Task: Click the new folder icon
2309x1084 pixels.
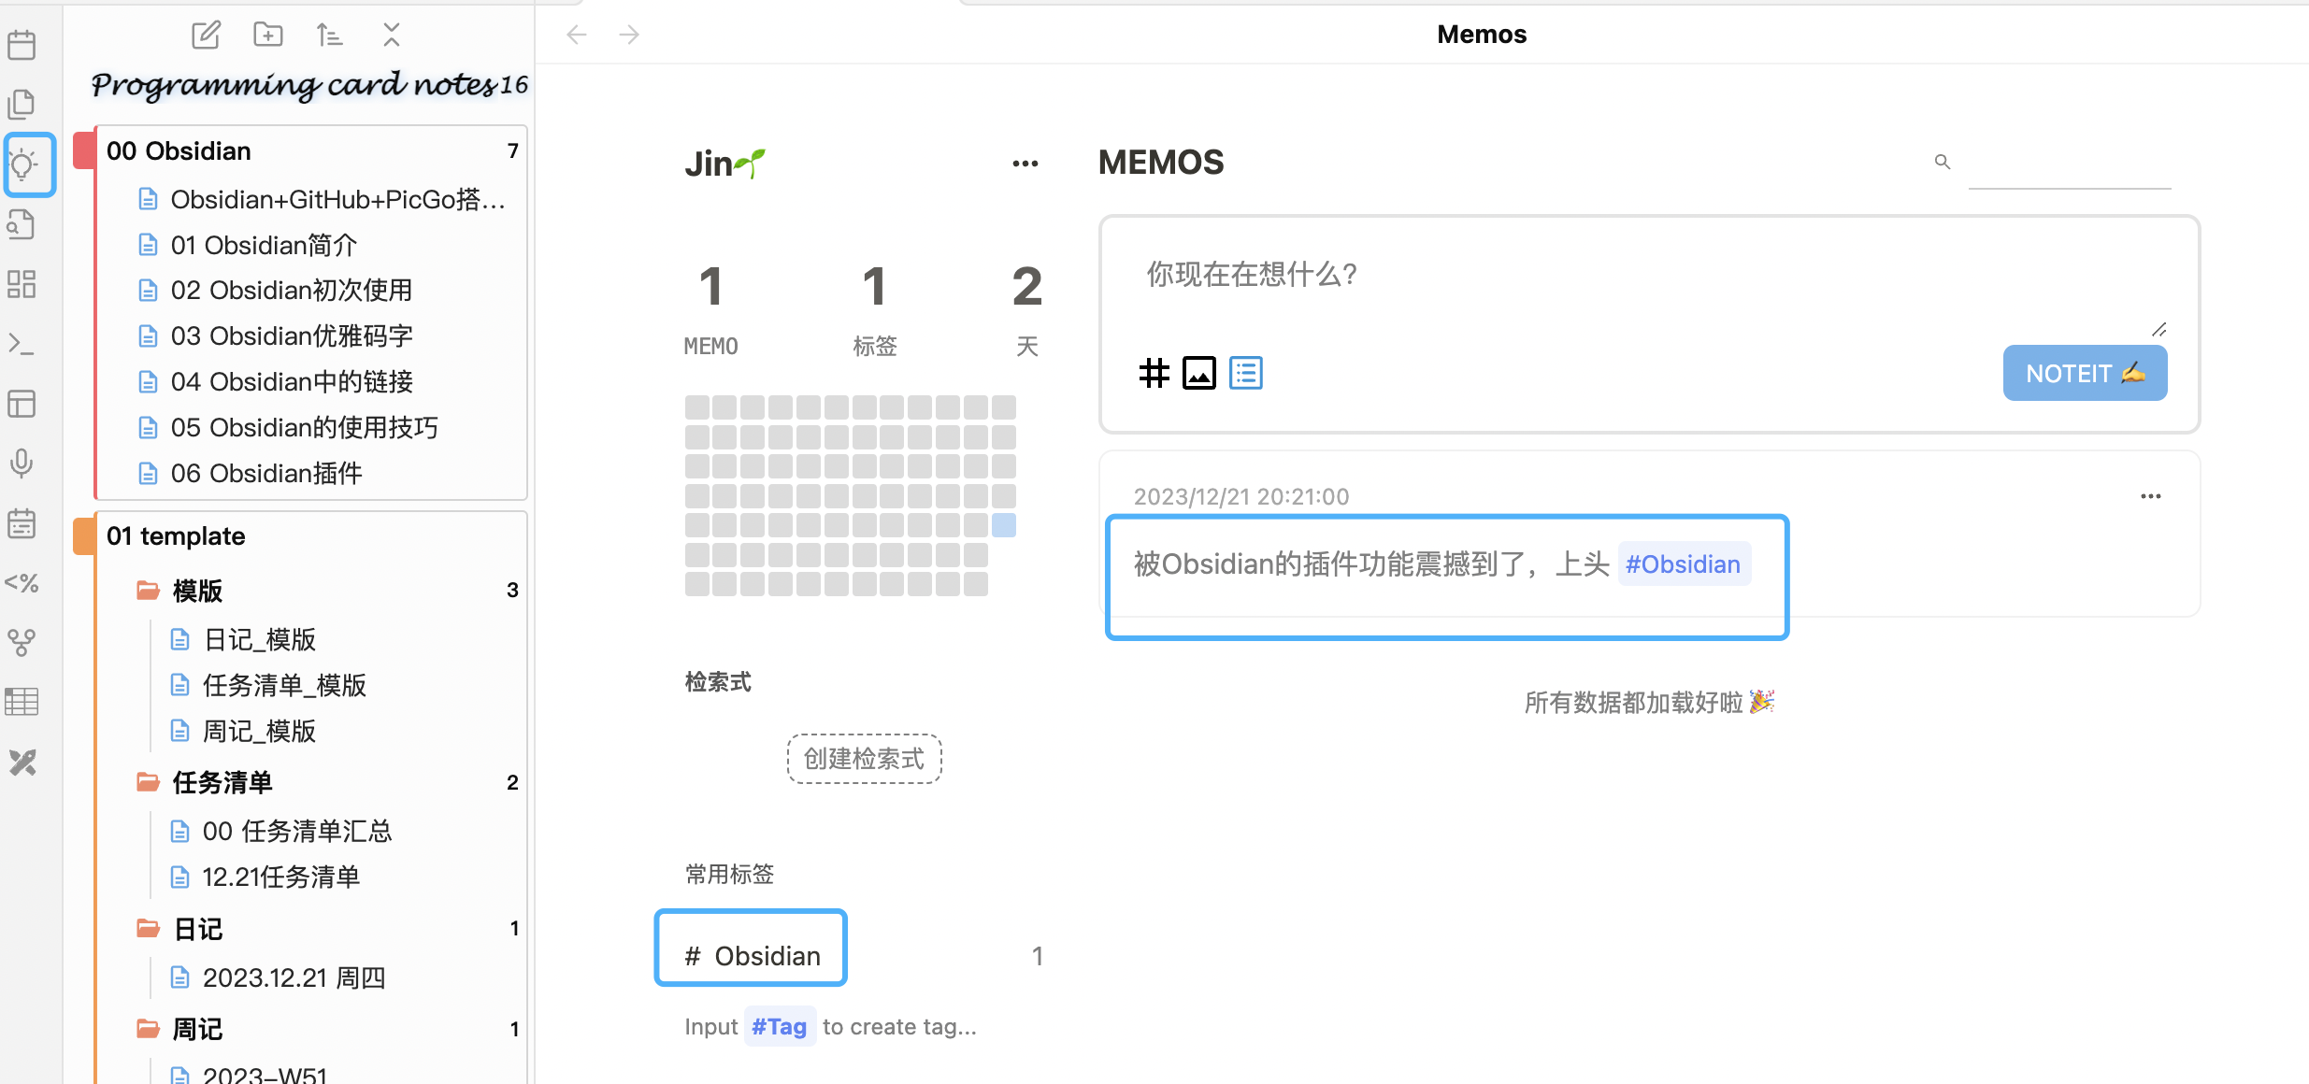Action: tap(267, 36)
